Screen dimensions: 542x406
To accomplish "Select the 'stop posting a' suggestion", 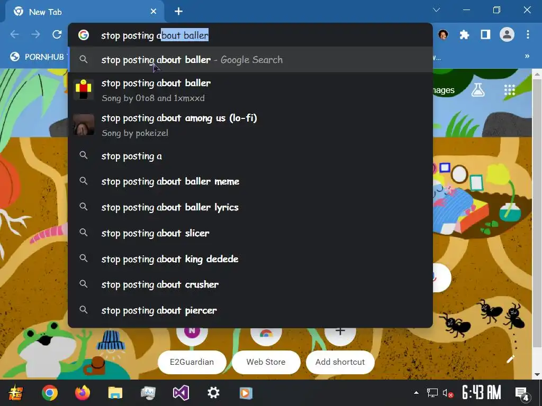I will 250,156.
